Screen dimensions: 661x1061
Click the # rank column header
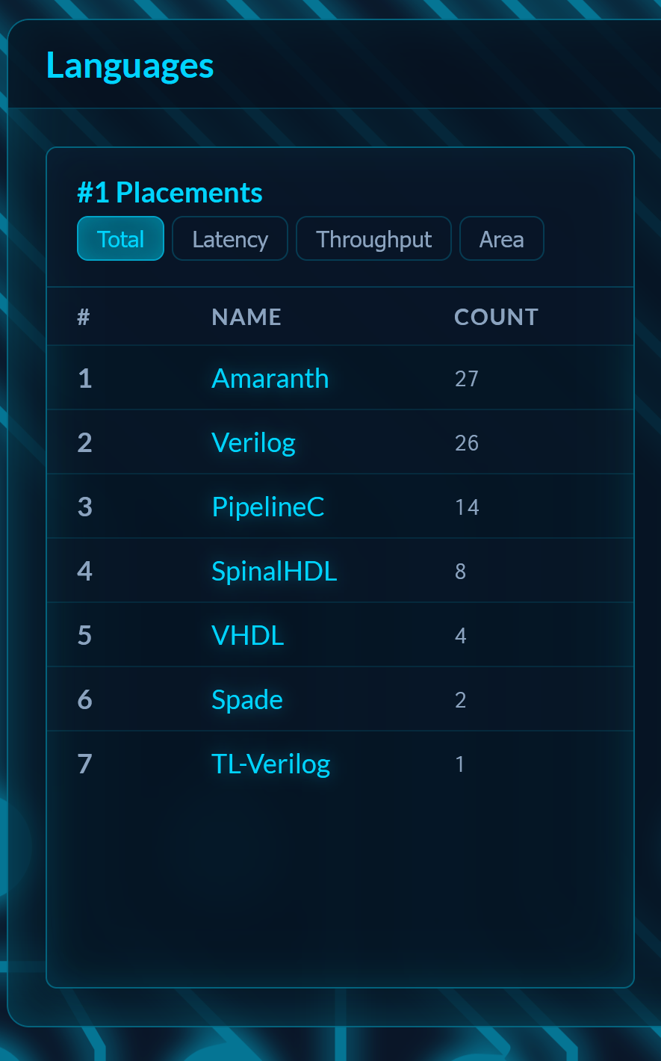click(84, 318)
